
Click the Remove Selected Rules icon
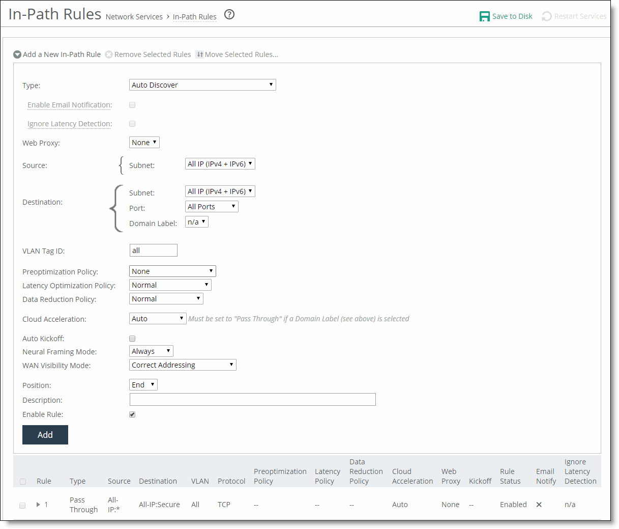coord(109,54)
